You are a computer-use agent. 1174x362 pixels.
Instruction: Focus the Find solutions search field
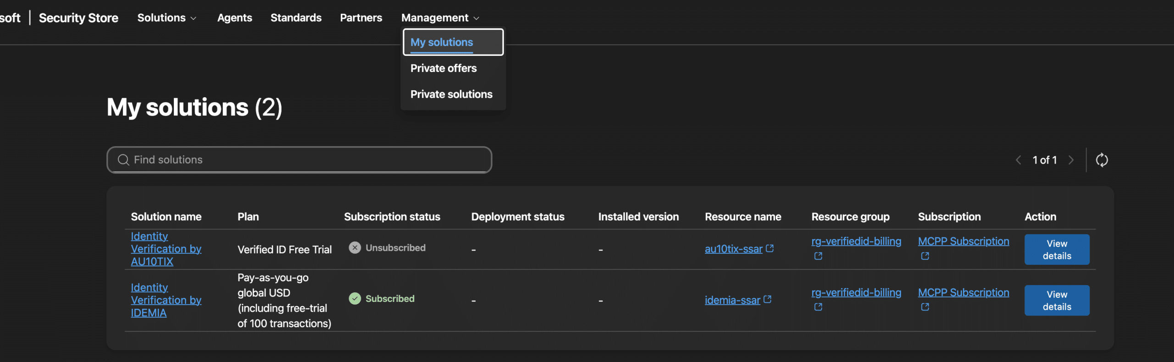pyautogui.click(x=307, y=160)
